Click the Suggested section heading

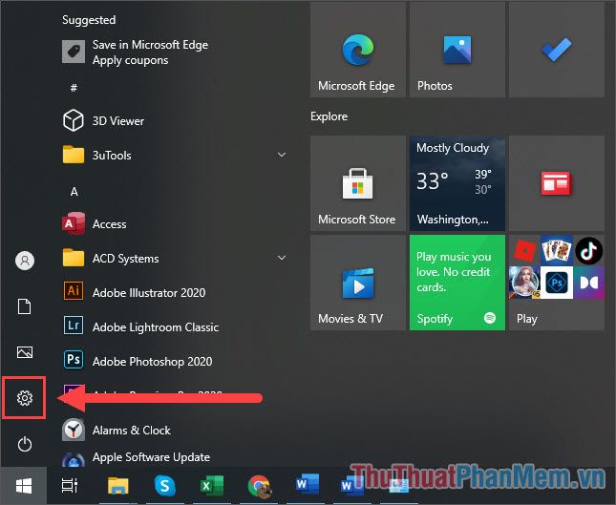pyautogui.click(x=89, y=20)
